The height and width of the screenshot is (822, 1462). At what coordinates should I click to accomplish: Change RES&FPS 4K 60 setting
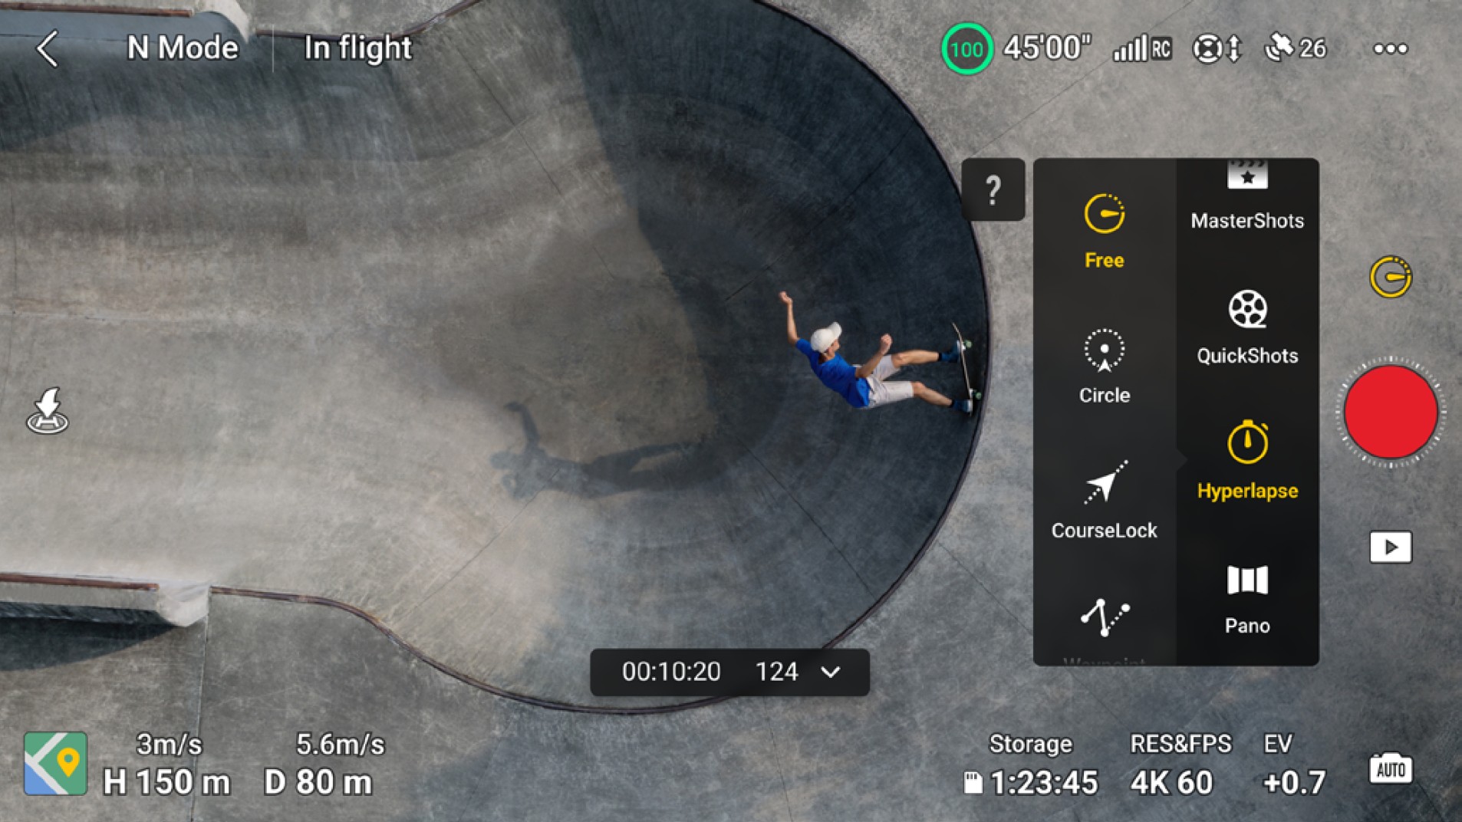click(x=1180, y=765)
